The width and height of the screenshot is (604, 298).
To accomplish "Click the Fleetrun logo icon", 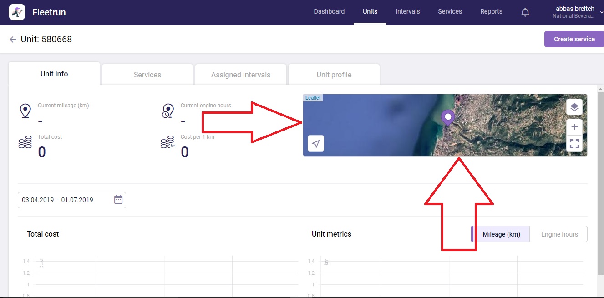I will [x=17, y=12].
